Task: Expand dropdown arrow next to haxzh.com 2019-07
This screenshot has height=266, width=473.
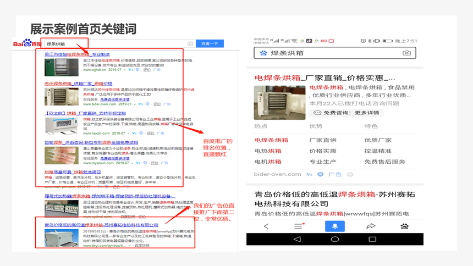Action: [x=129, y=134]
